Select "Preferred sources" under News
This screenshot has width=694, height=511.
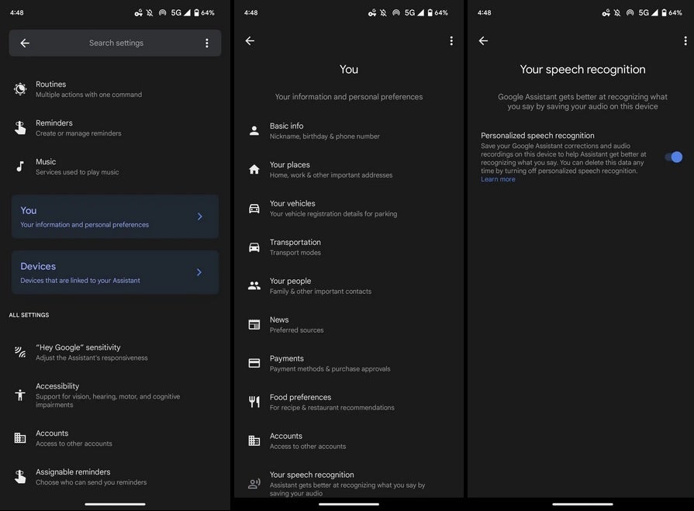(x=296, y=330)
